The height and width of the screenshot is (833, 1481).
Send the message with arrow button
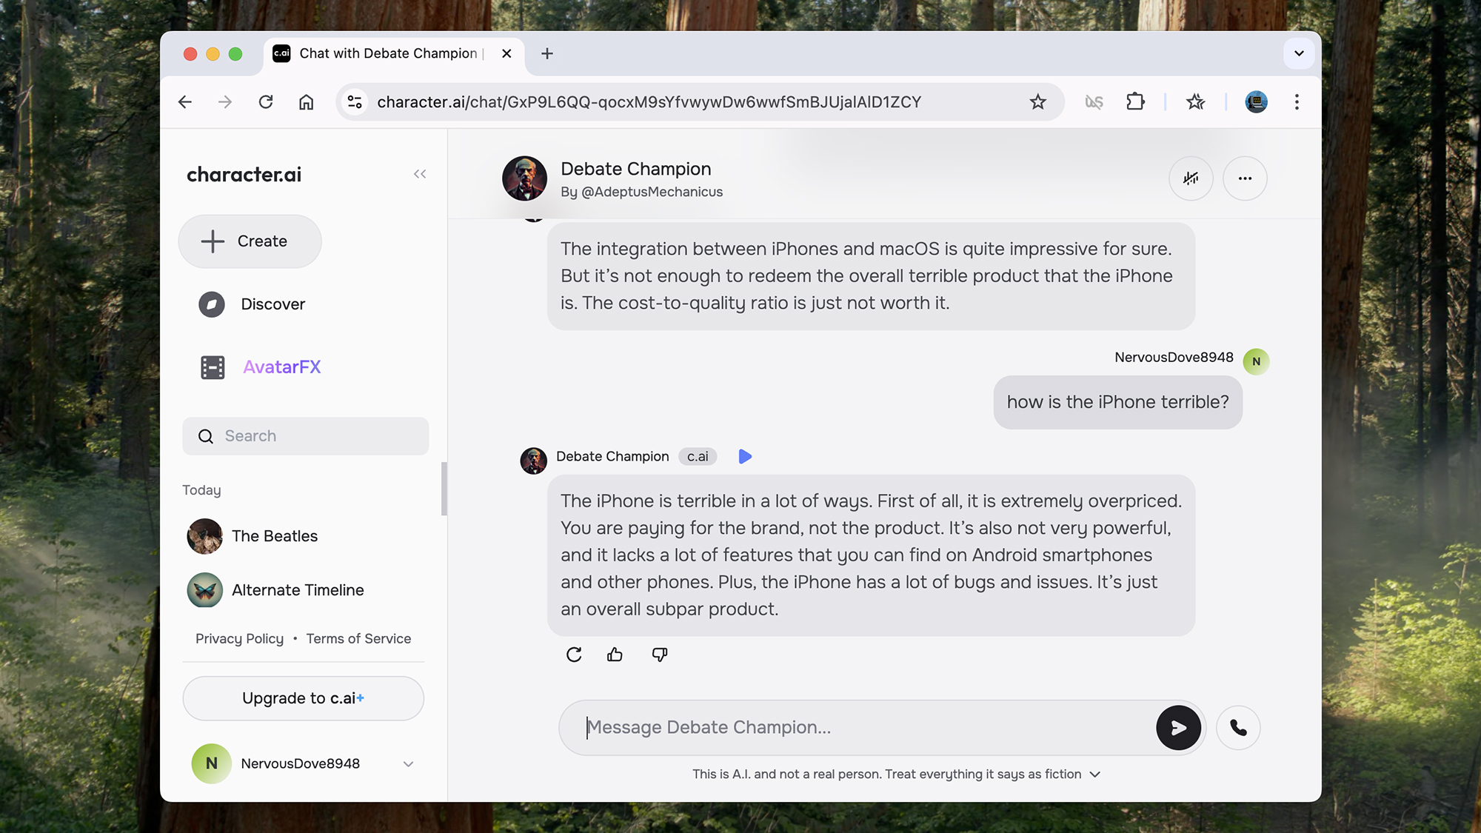(x=1178, y=728)
